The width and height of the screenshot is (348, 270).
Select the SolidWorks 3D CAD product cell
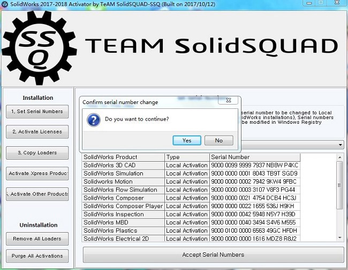coord(123,165)
